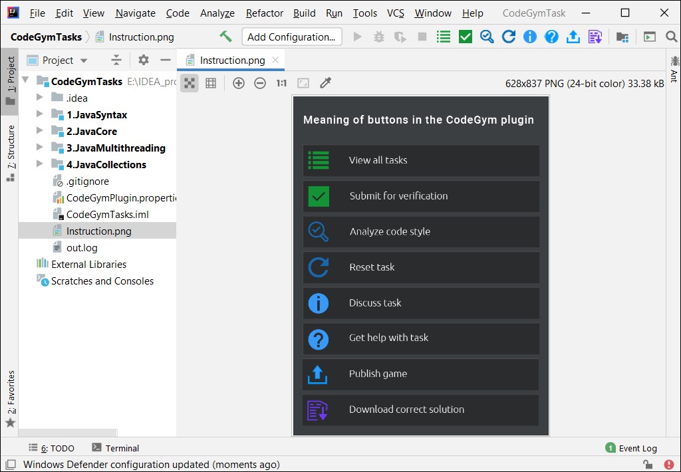Viewport: 681px width, 472px height.
Task: Click the red error indicator in status bar
Action: pos(669,465)
